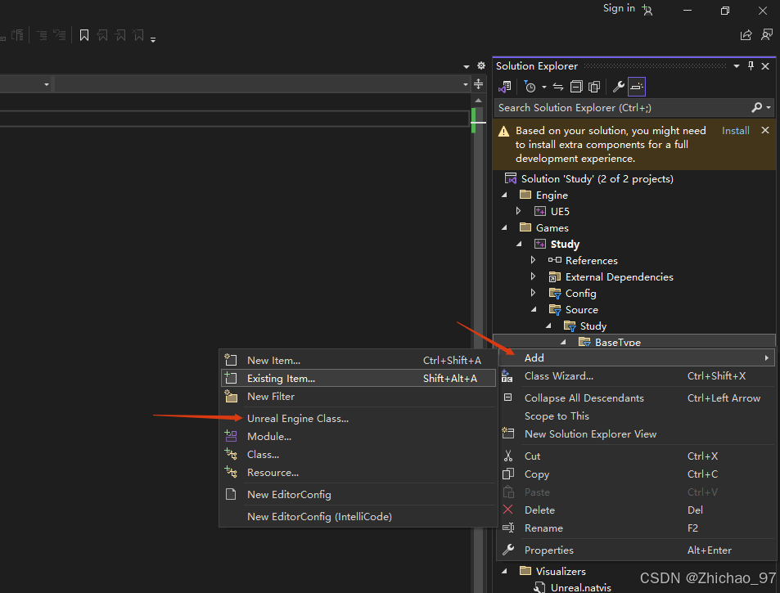Click the editor split window handle

point(478,84)
